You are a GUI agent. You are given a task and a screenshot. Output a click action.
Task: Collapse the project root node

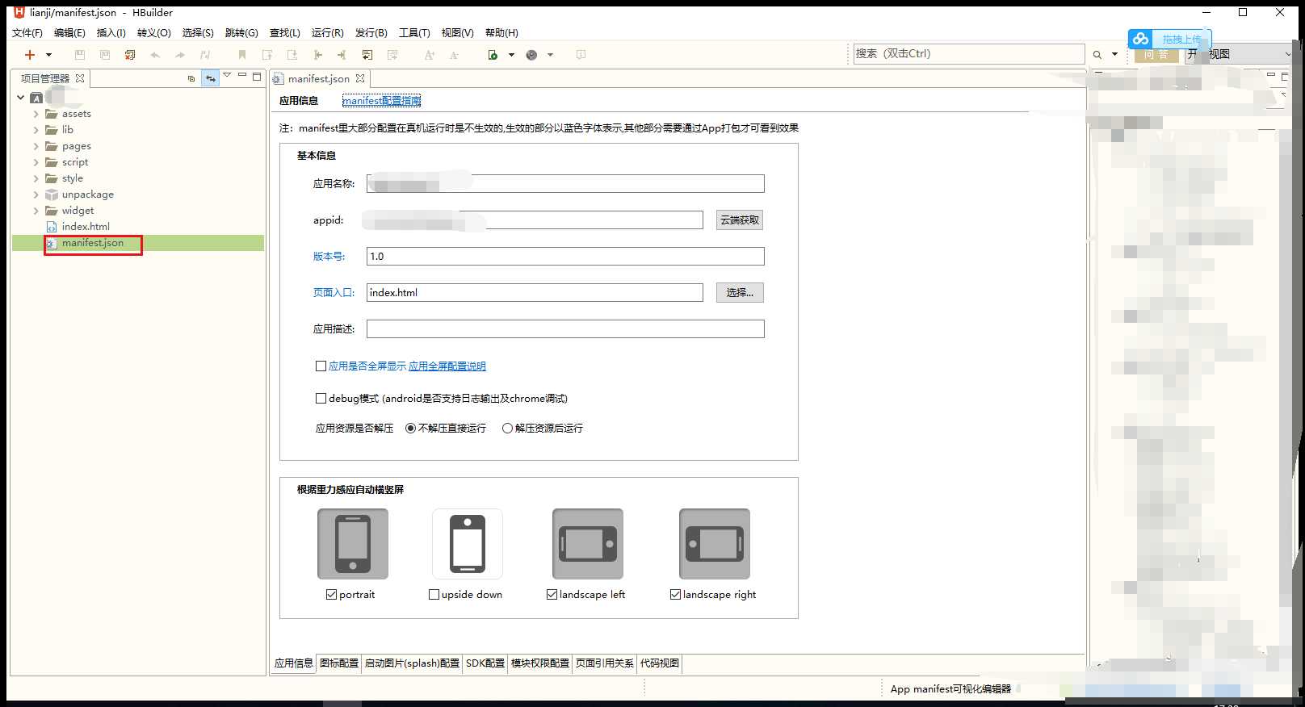pyautogui.click(x=21, y=98)
